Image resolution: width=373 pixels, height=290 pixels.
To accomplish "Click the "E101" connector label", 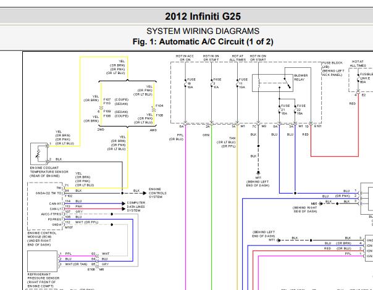I will [318, 126].
